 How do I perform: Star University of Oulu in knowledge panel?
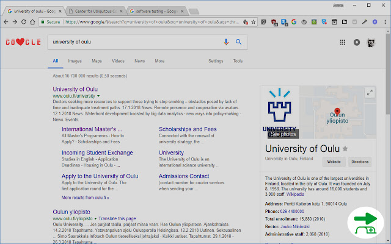point(345,149)
